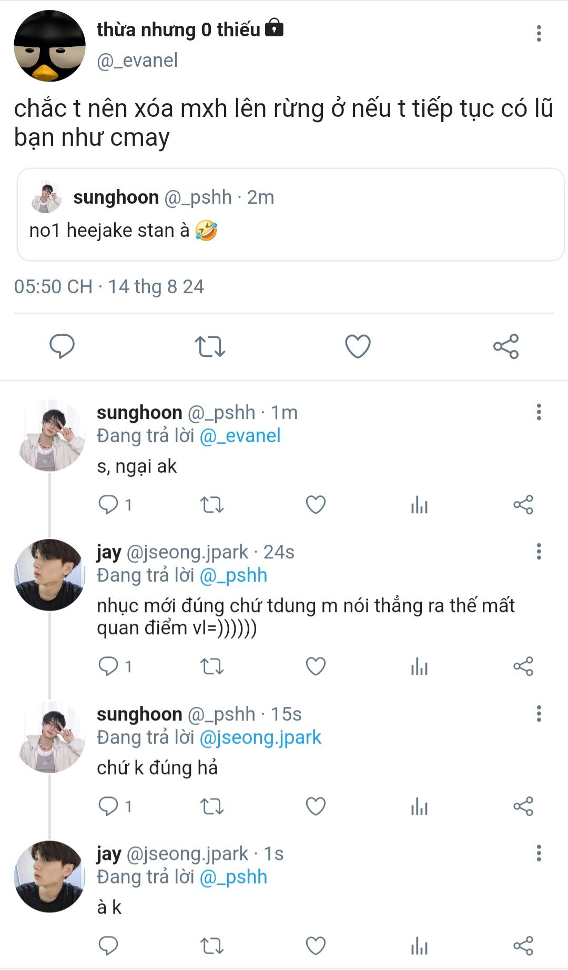View analytics for reply "s, ngại ak"

419,505
